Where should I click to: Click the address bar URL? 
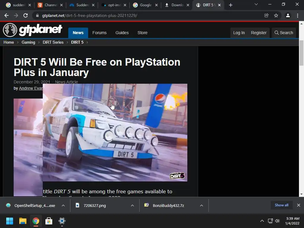click(x=90, y=15)
